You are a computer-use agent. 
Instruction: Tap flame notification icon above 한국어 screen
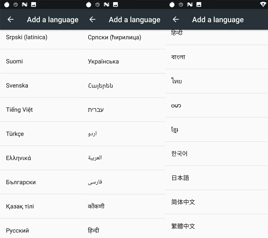172,4
